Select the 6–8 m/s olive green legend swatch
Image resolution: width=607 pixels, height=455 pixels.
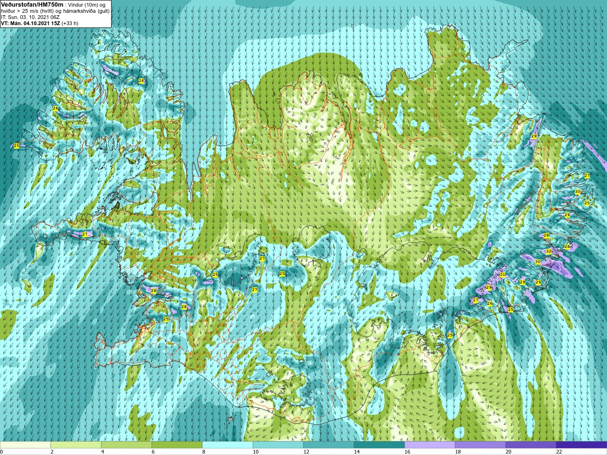pos(177,445)
